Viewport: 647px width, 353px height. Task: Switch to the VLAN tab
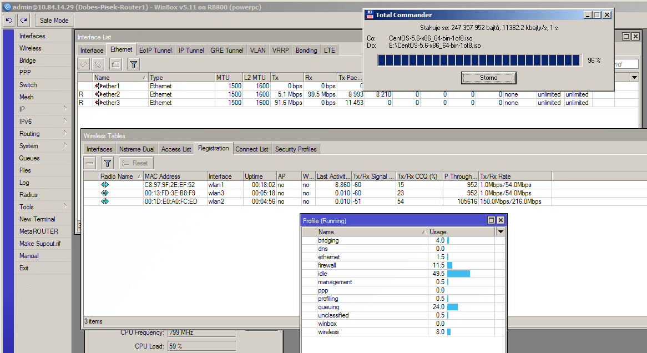click(x=258, y=51)
